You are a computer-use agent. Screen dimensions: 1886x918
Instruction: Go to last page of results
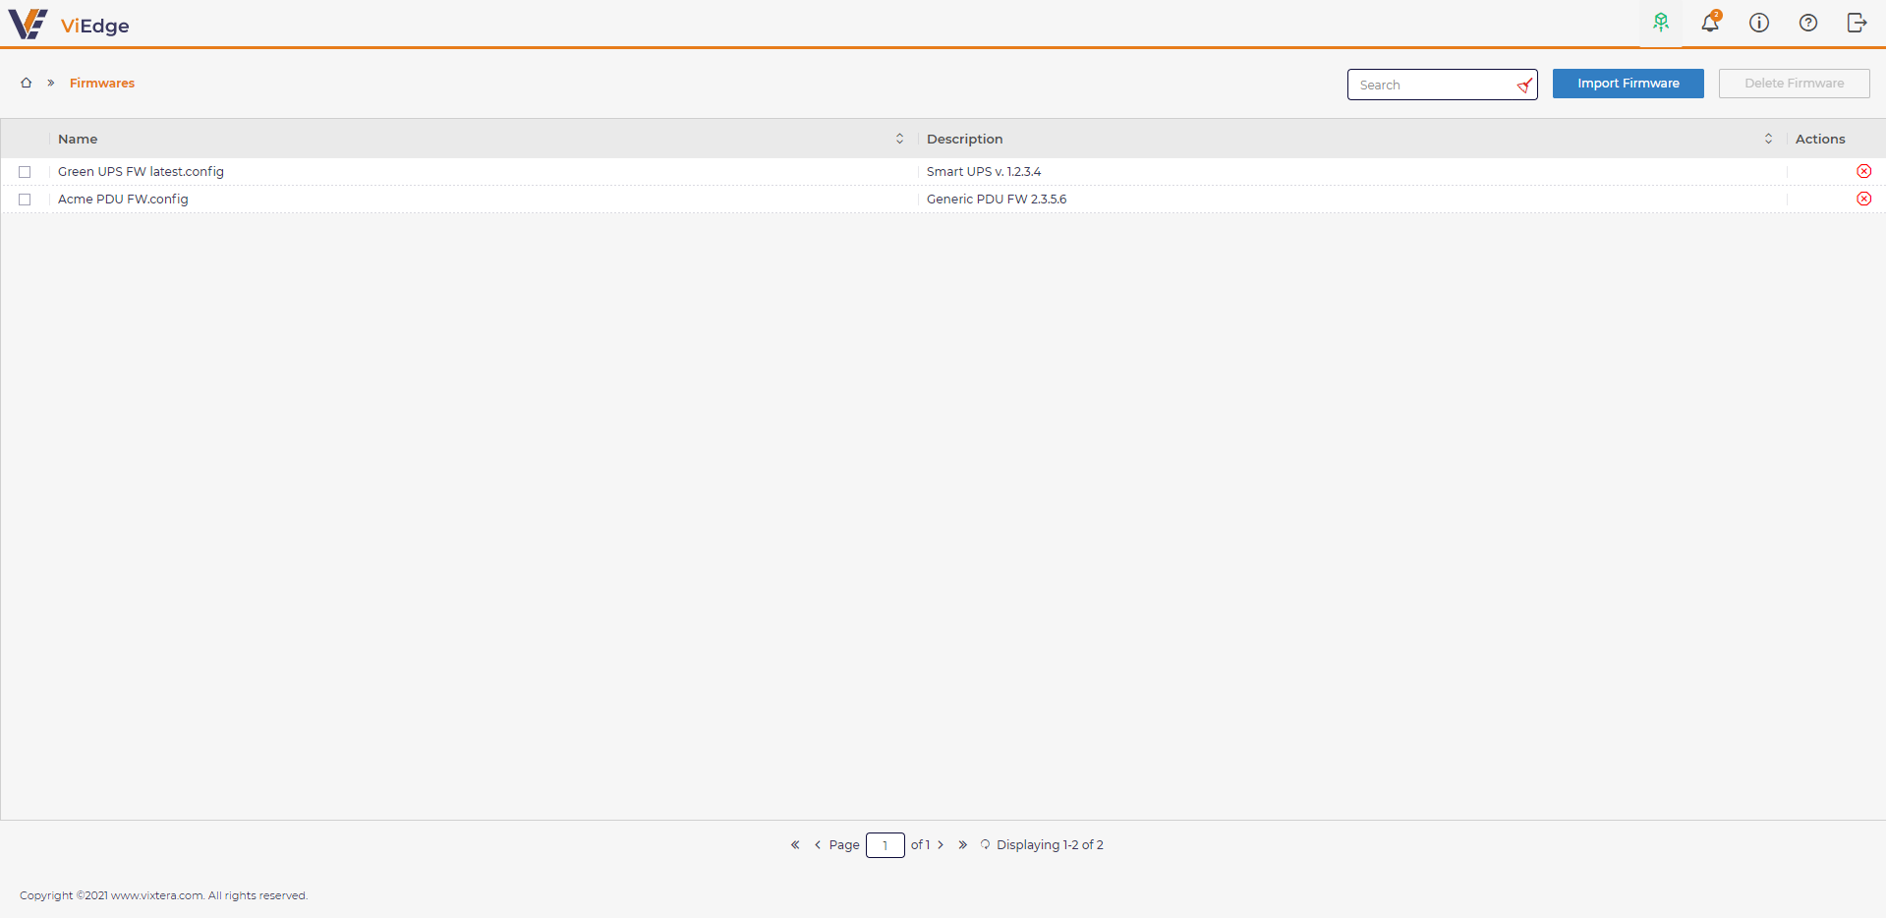[962, 844]
